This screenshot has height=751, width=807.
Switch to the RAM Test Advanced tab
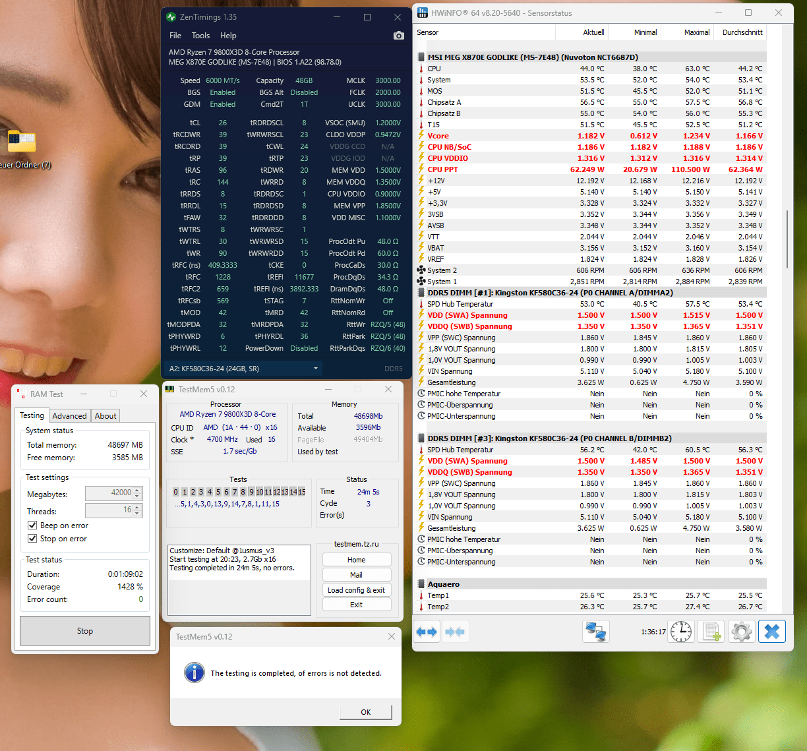pos(69,416)
